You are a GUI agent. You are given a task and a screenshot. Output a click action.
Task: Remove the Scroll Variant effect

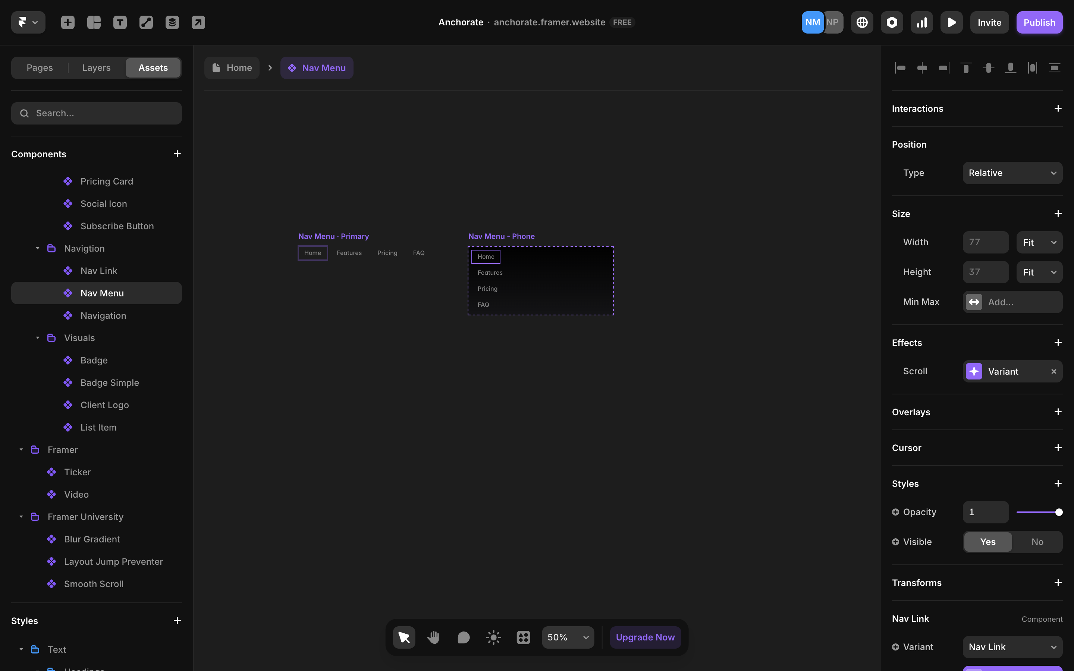click(1053, 371)
